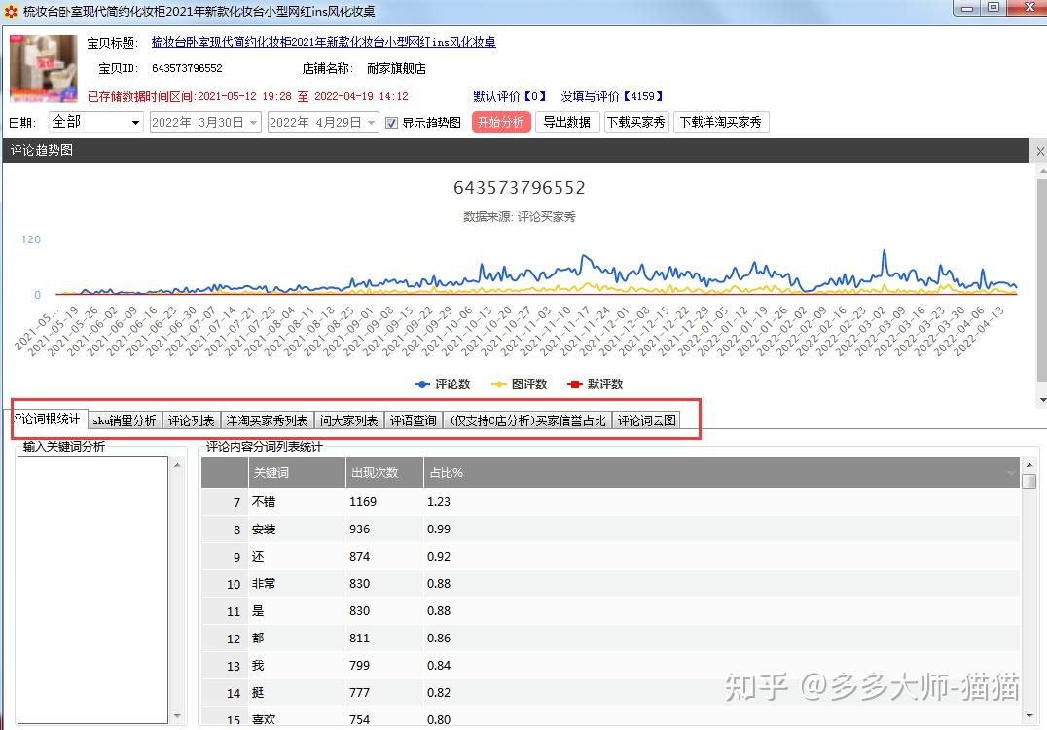Viewport: 1047px width, 730px height.
Task: Open the 占比% column header dropdown arrow
Action: [x=1011, y=474]
